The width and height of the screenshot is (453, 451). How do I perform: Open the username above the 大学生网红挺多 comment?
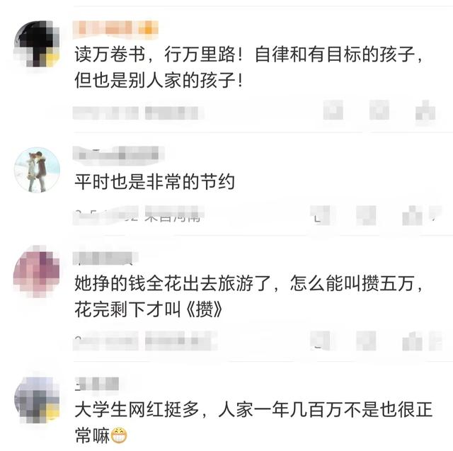(97, 384)
